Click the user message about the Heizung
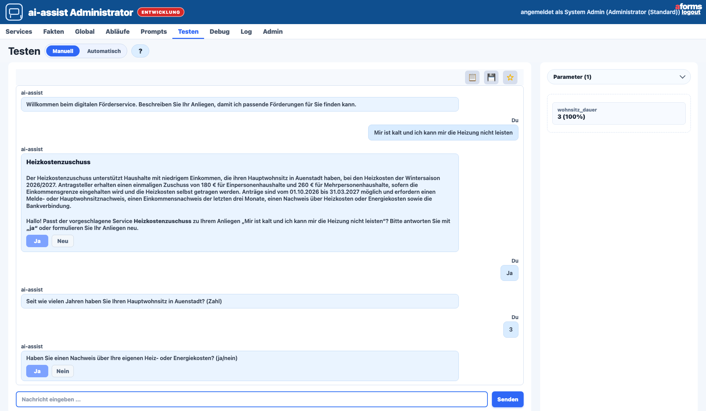 443,133
